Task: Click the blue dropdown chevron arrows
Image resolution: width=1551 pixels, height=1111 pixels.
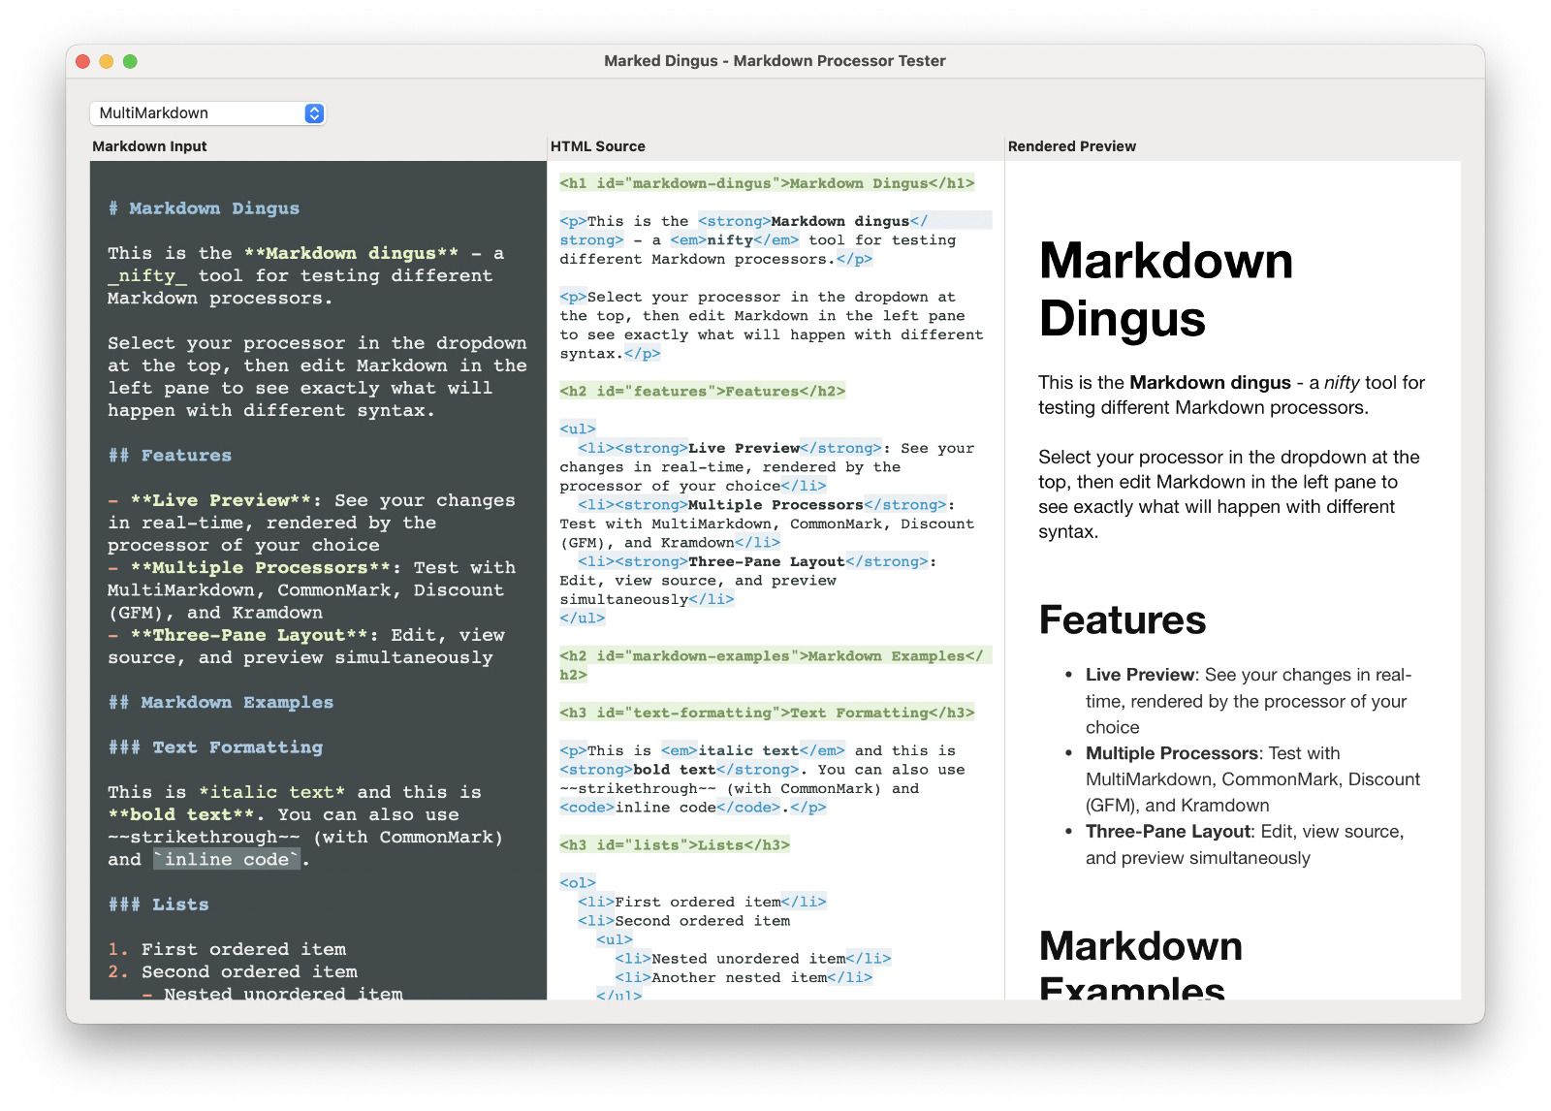Action: click(x=314, y=113)
